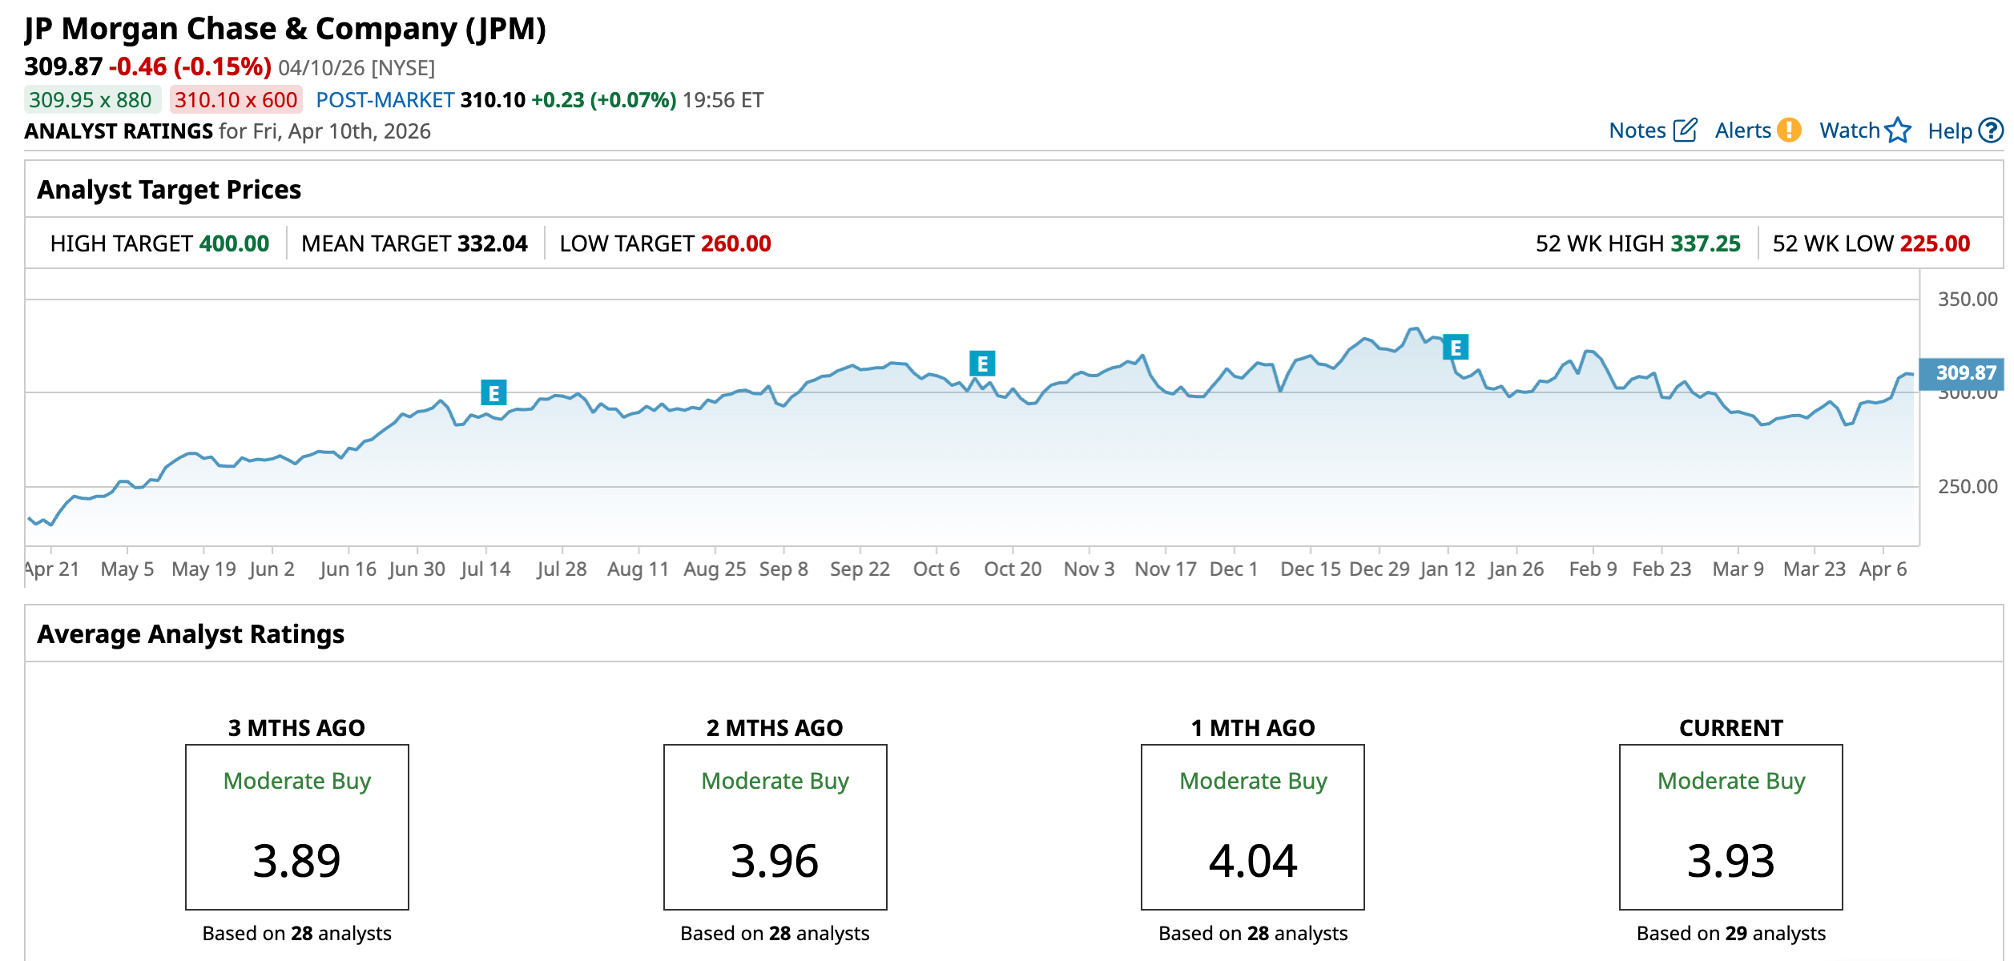Select the 2 MTHS AGO rating box

coord(775,827)
